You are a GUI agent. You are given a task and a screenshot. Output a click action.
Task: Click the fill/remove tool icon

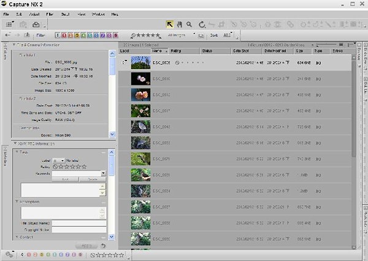(x=354, y=24)
